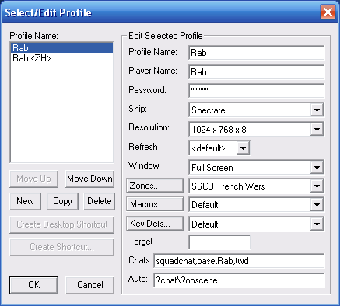Expand the Ship dropdown showing Spectate

click(317, 110)
